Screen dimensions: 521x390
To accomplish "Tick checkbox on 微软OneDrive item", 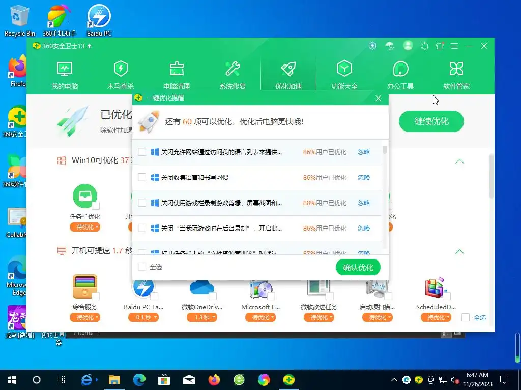I will [x=213, y=296].
